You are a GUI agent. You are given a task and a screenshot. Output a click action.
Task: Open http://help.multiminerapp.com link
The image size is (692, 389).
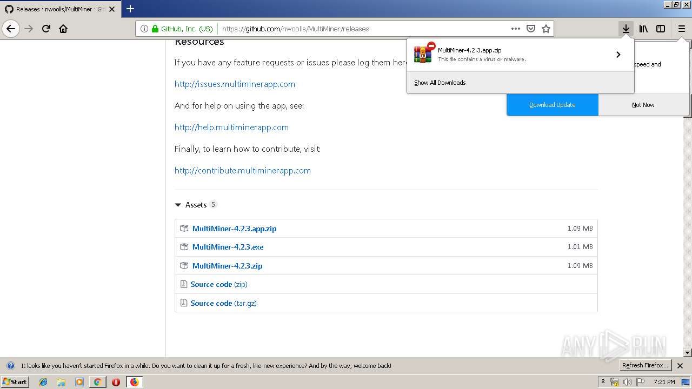click(x=231, y=128)
